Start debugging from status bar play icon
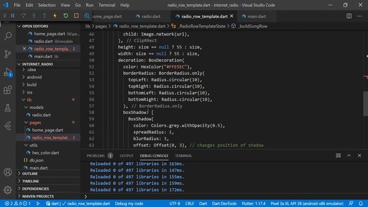Image resolution: width=368 pixels, height=207 pixels. point(38,204)
